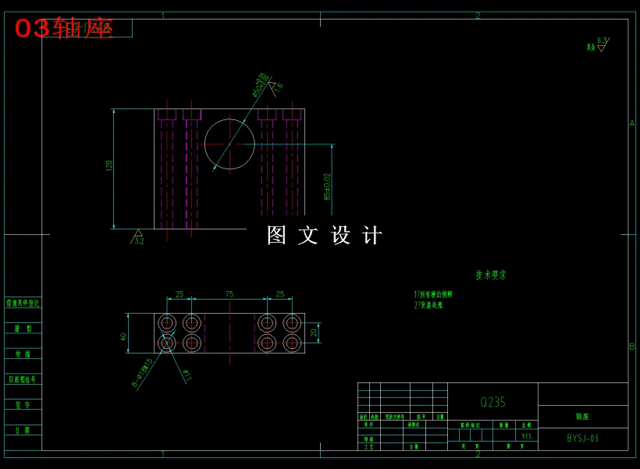Click the "更改文件号" column header
The height and width of the screenshot is (469, 640).
pos(395,417)
